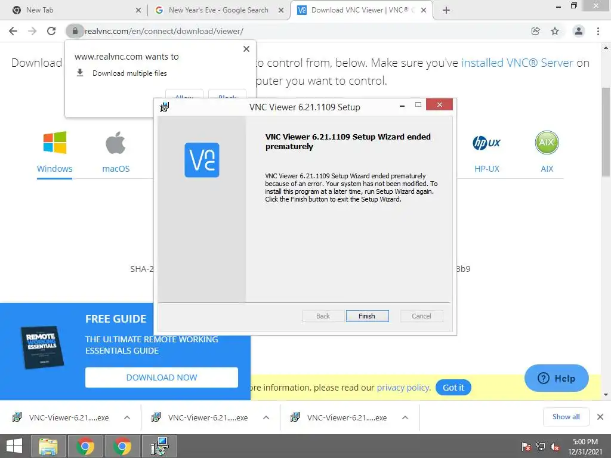Viewport: 611px width, 458px height.
Task: Open Chrome profile avatar
Action: (x=579, y=31)
